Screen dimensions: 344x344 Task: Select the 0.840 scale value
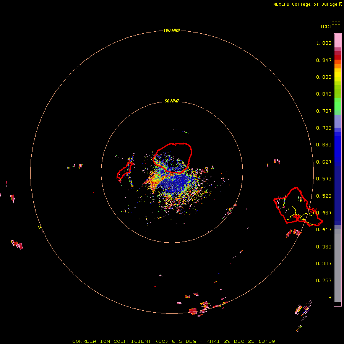(x=324, y=94)
